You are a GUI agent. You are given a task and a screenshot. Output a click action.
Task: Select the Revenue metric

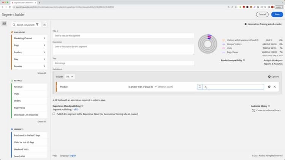coord(29,87)
